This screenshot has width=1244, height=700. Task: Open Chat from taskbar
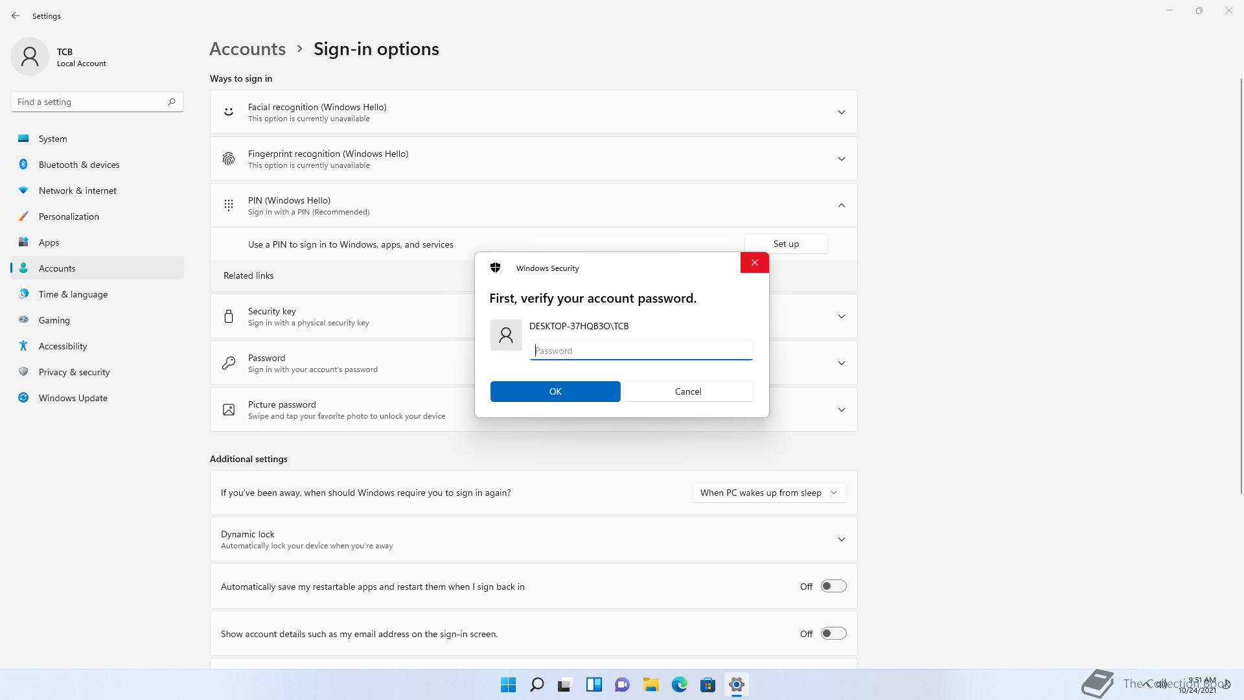pyautogui.click(x=623, y=684)
